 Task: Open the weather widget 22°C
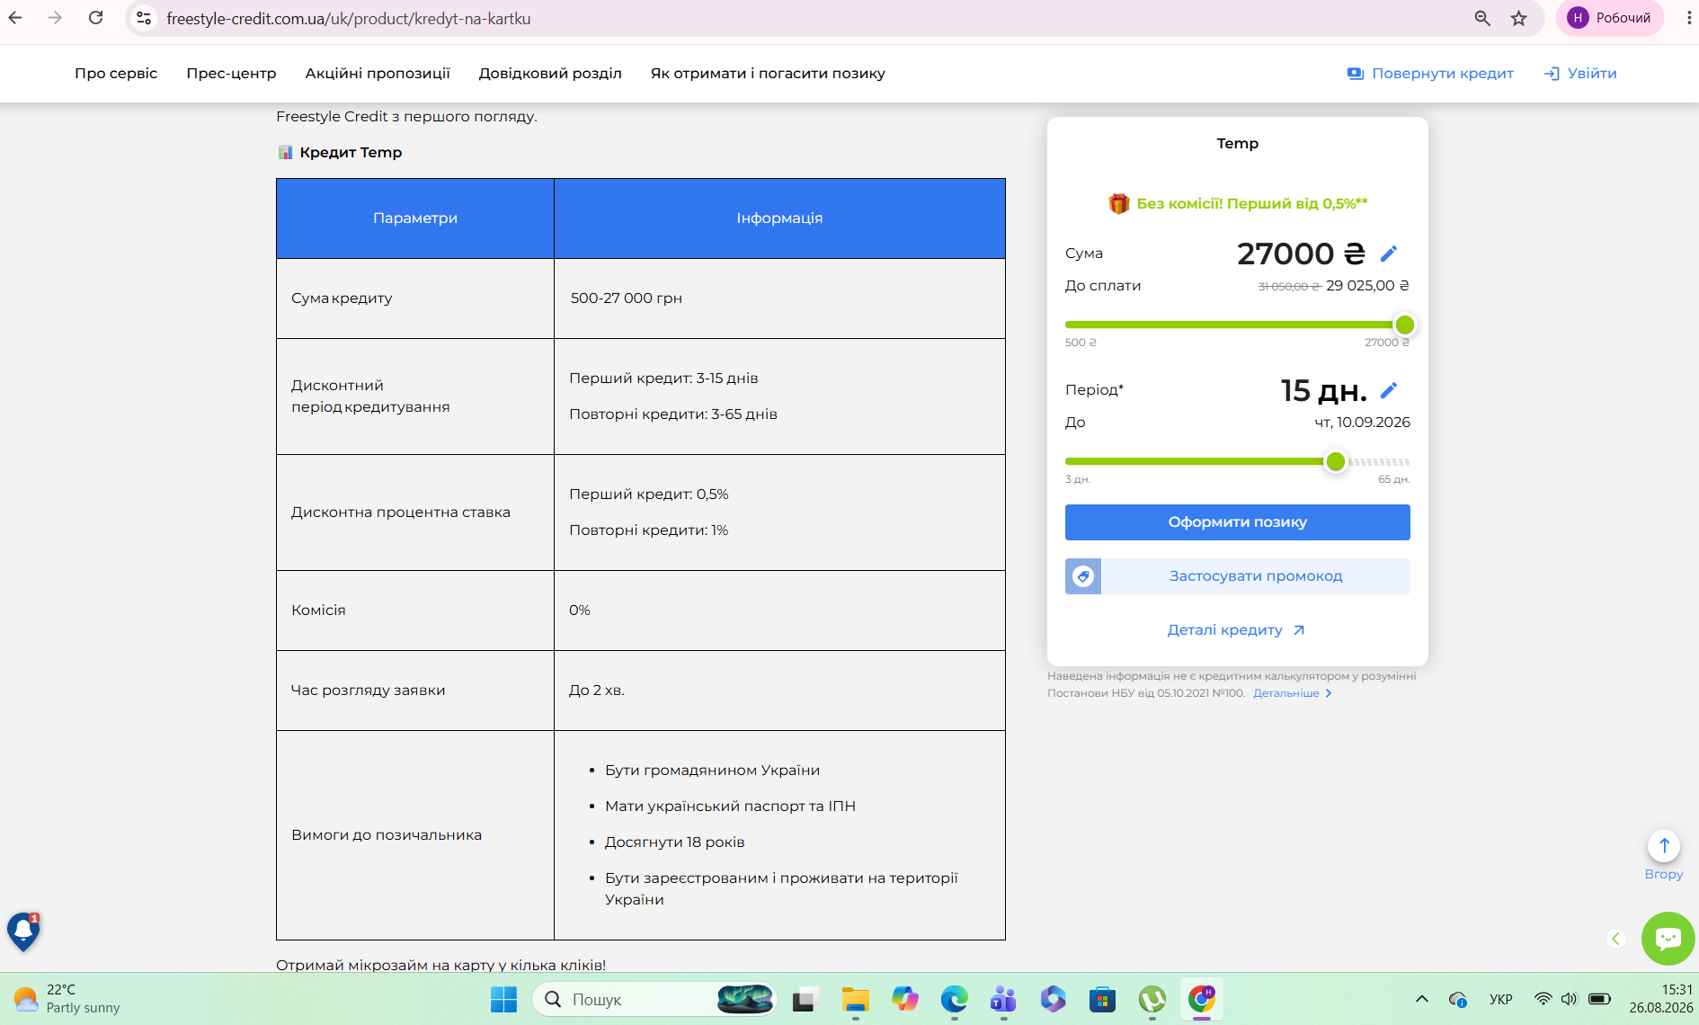pyautogui.click(x=67, y=999)
